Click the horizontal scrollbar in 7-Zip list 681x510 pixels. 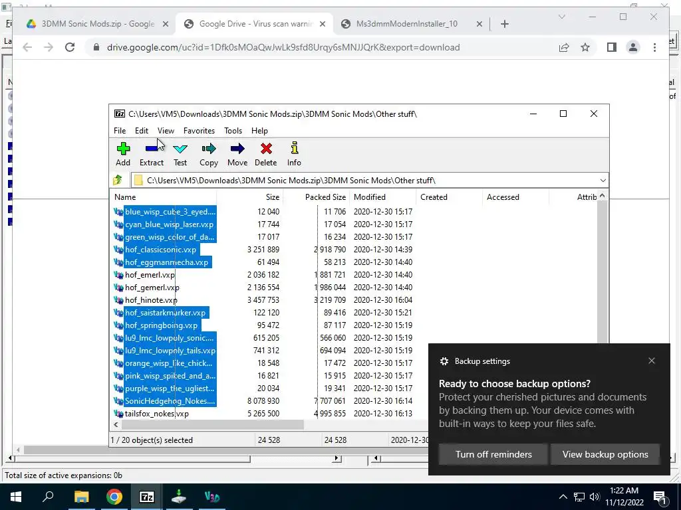212,424
